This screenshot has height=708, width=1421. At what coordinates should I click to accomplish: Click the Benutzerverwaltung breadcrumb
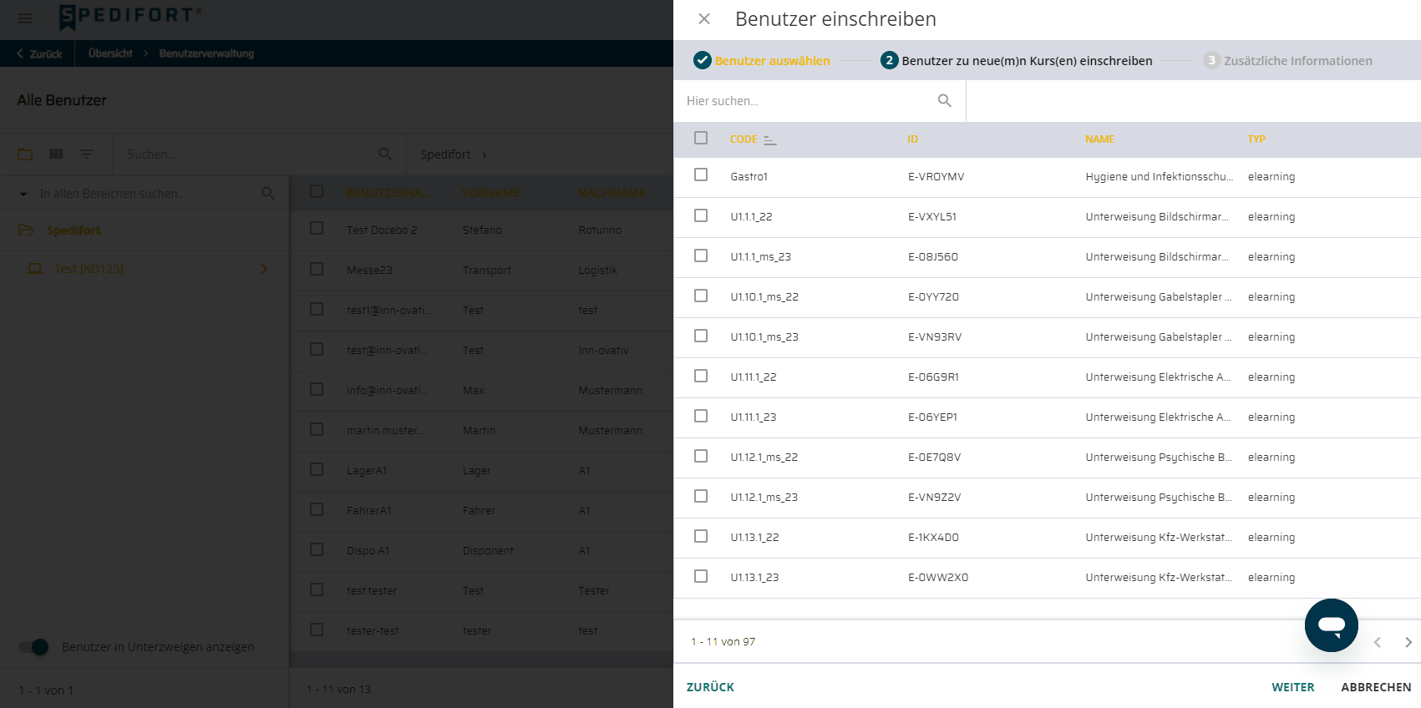(x=206, y=53)
